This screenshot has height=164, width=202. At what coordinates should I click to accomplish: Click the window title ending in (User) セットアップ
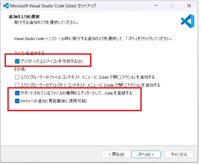point(53,6)
